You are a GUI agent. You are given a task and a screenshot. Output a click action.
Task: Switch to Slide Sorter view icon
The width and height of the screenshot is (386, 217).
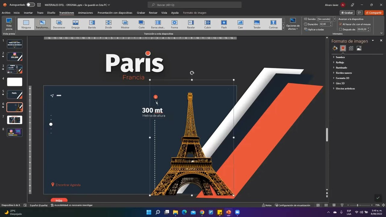[x=326, y=205]
